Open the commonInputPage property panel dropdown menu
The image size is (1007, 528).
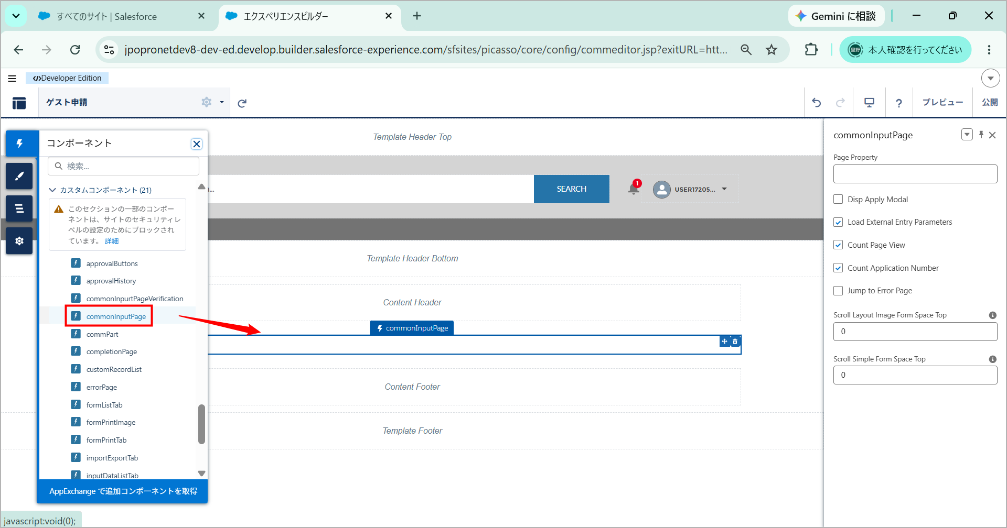(967, 135)
